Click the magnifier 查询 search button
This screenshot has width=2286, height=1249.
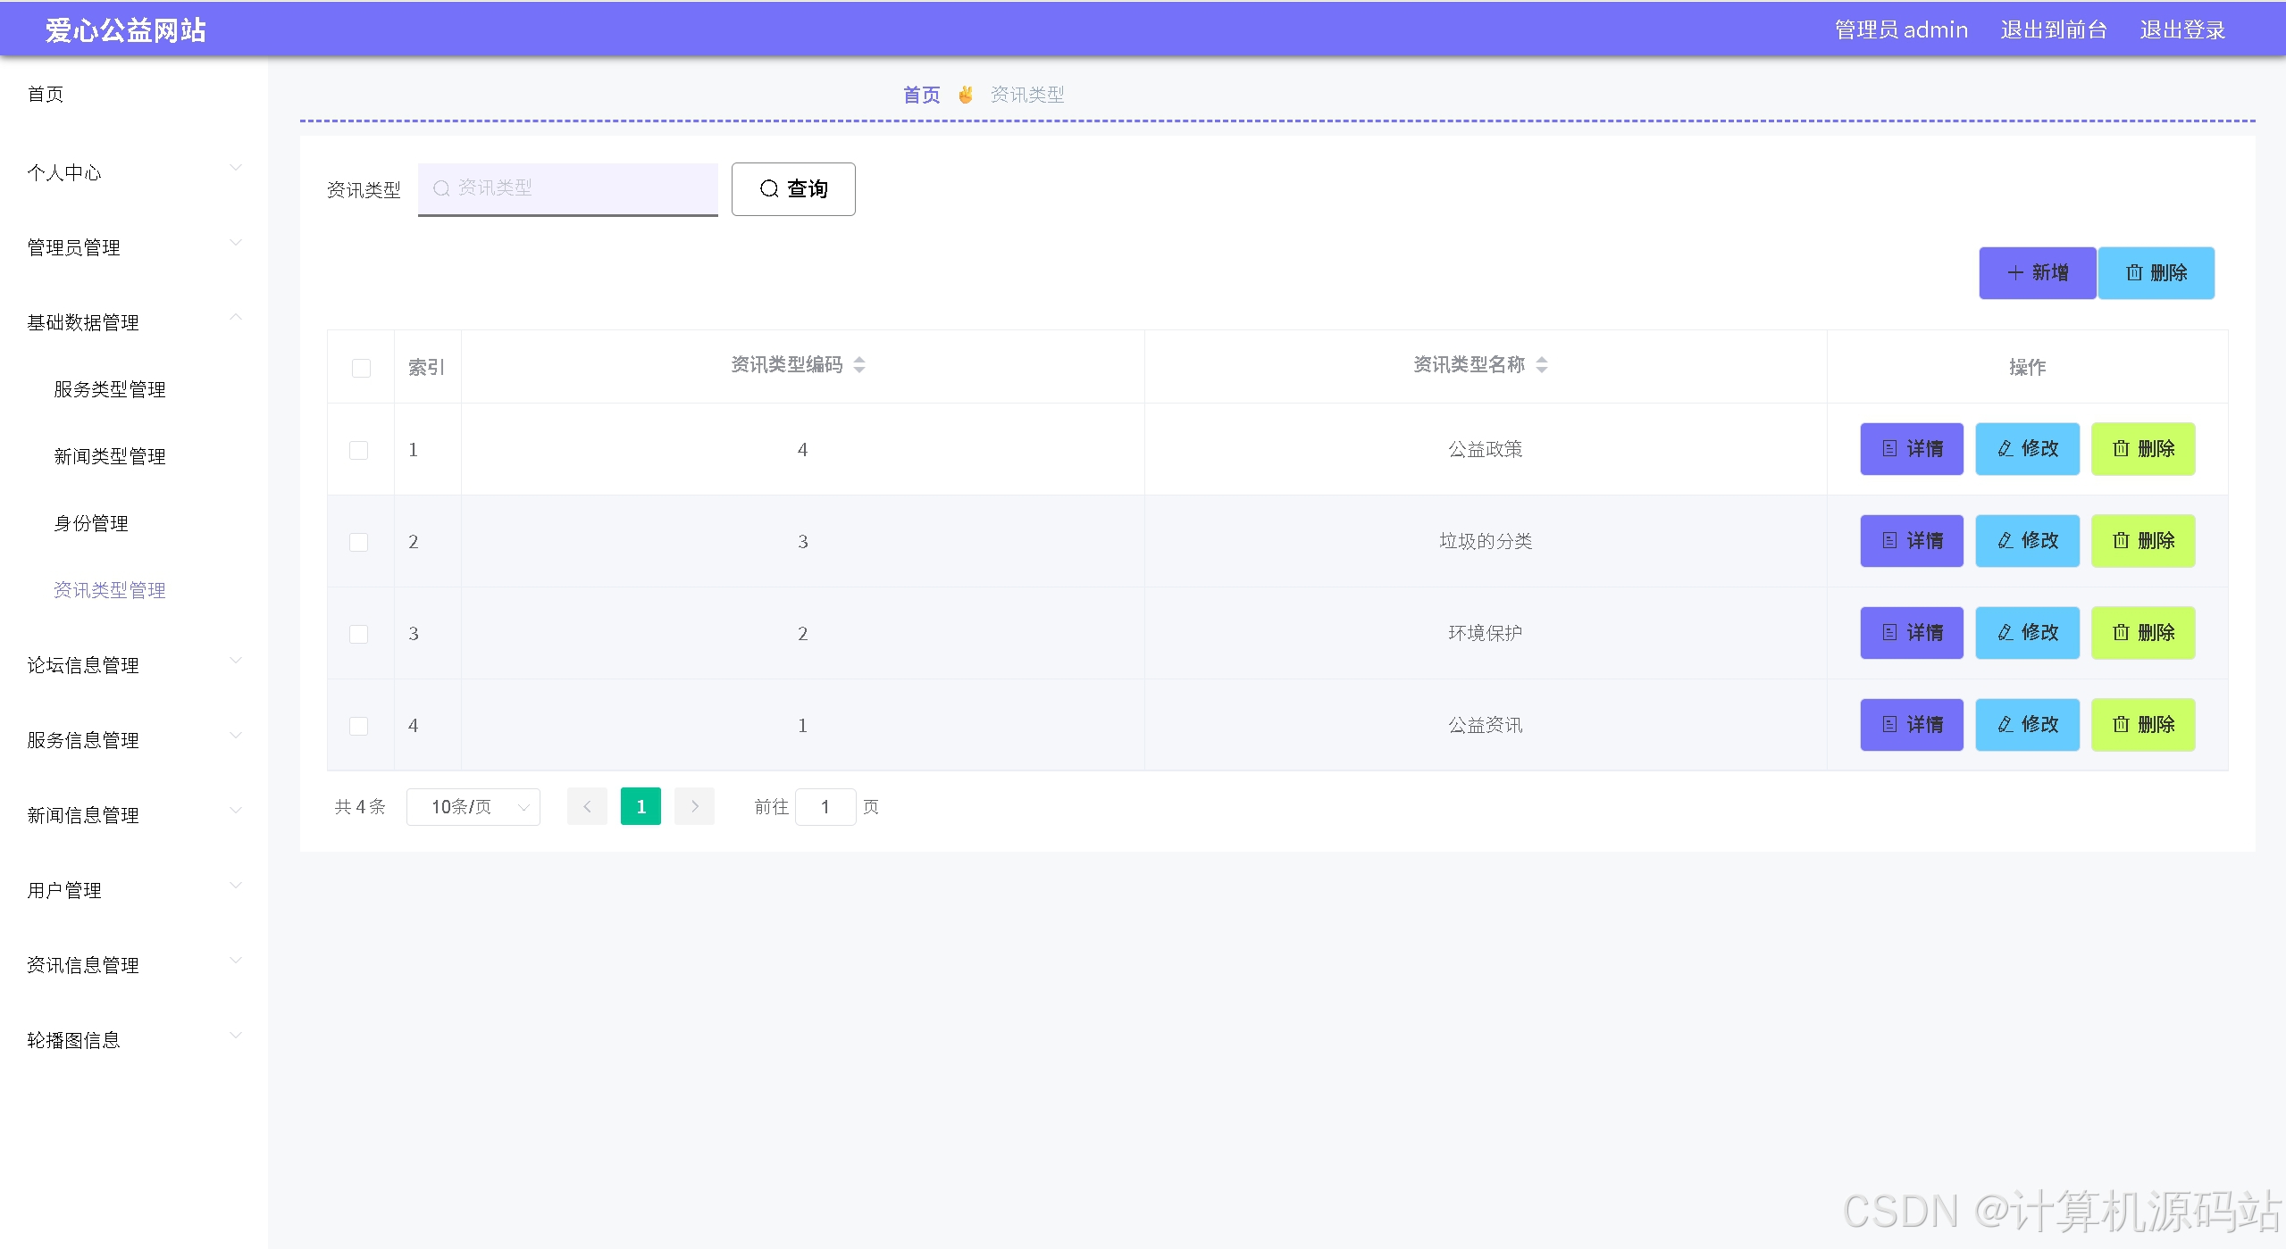click(792, 188)
